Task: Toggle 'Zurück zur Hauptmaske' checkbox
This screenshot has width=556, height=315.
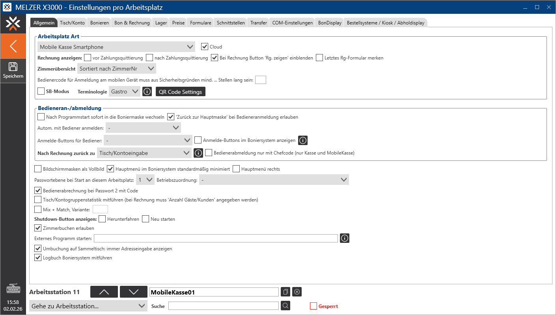Action: point(171,117)
